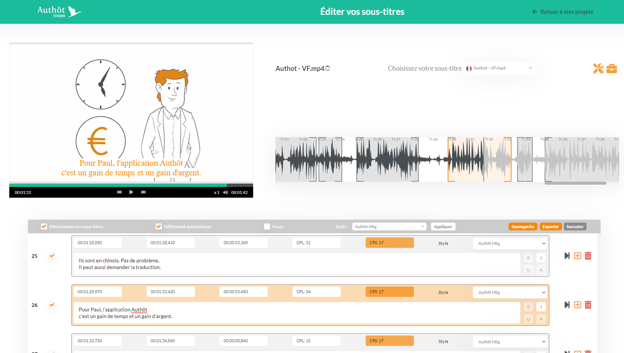Screen dimensions: 624x353
Task: Edit subtitle 26 text Pour Paul
Action: 297,313
